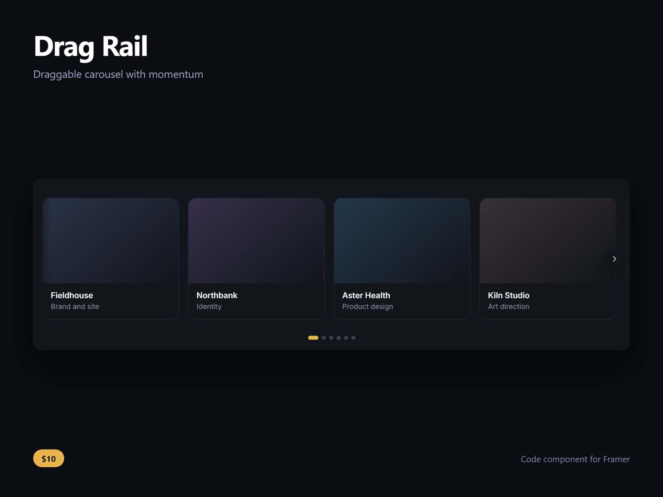Click the Kiln Studio title text

point(508,295)
